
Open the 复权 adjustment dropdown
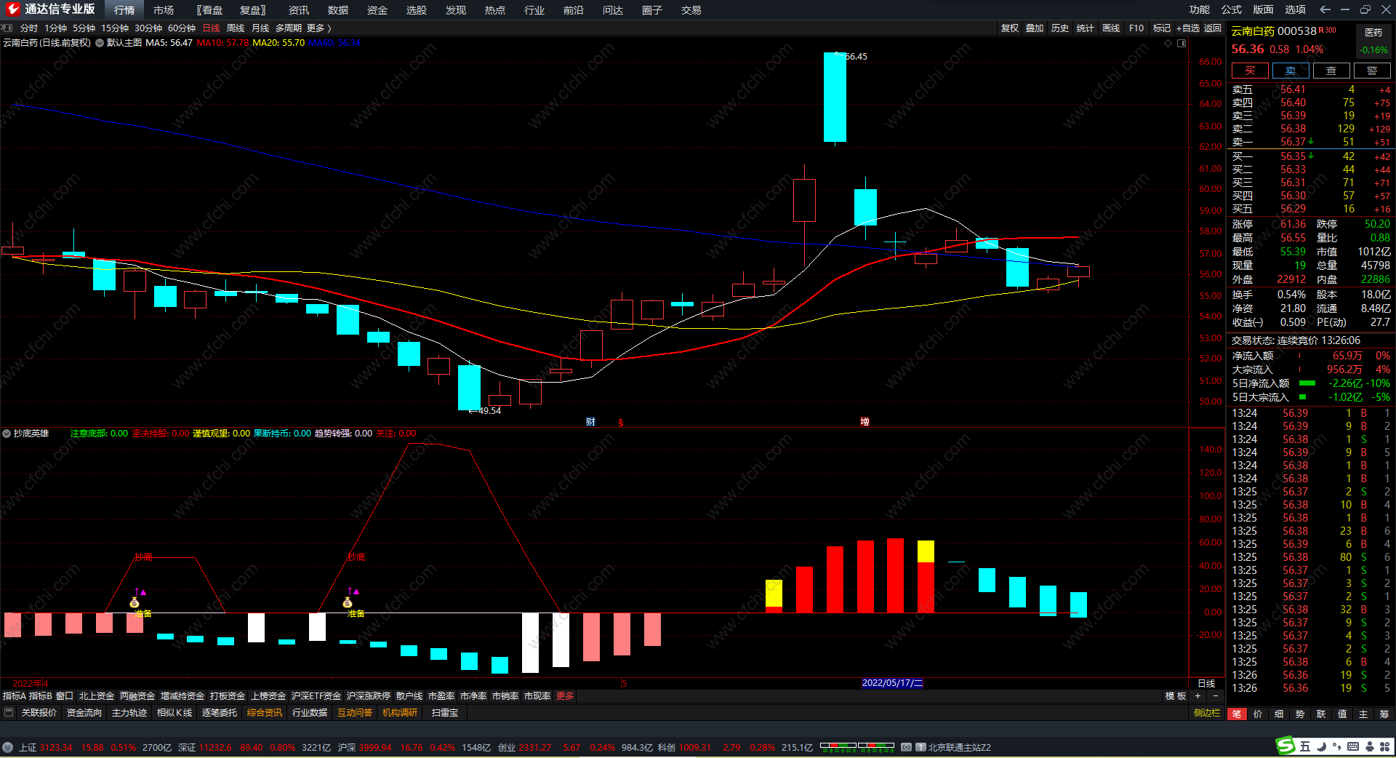1010,28
